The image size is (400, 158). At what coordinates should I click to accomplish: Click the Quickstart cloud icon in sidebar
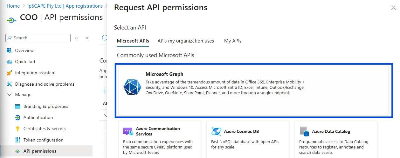(x=9, y=62)
